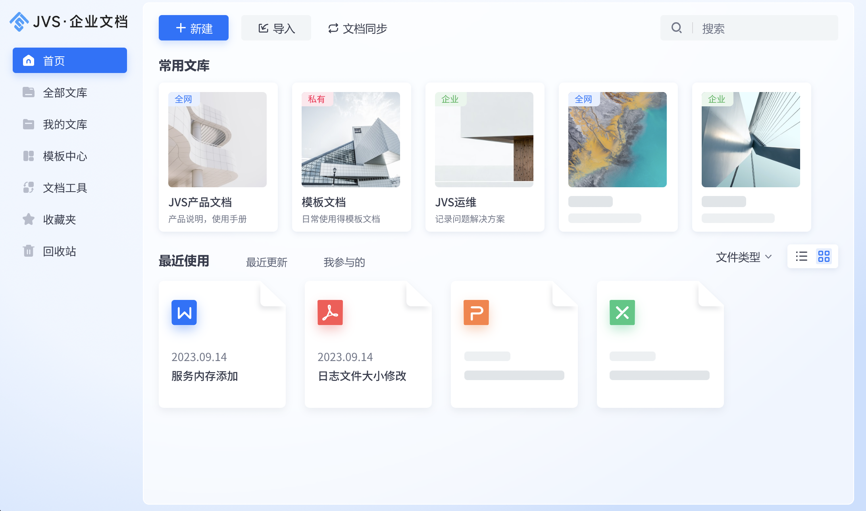
Task: Select the 最近更新 tab
Action: pos(267,262)
